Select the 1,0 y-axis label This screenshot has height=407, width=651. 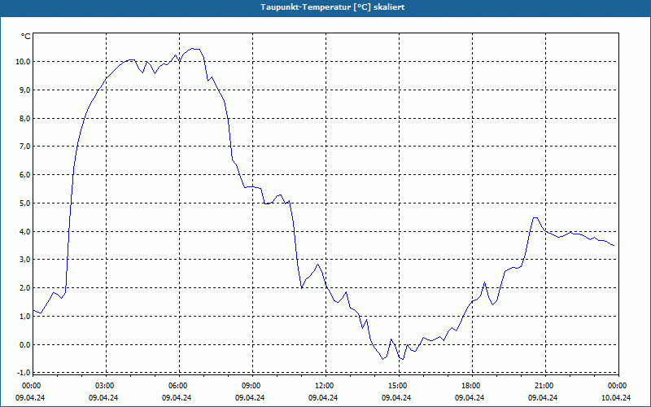coord(24,316)
